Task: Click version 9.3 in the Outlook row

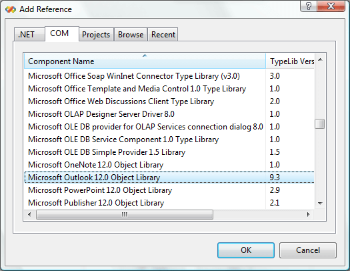Action: click(x=275, y=178)
